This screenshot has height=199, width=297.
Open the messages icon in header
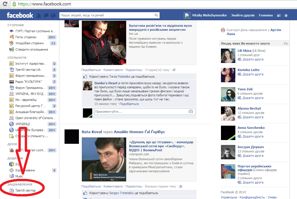click(x=46, y=16)
